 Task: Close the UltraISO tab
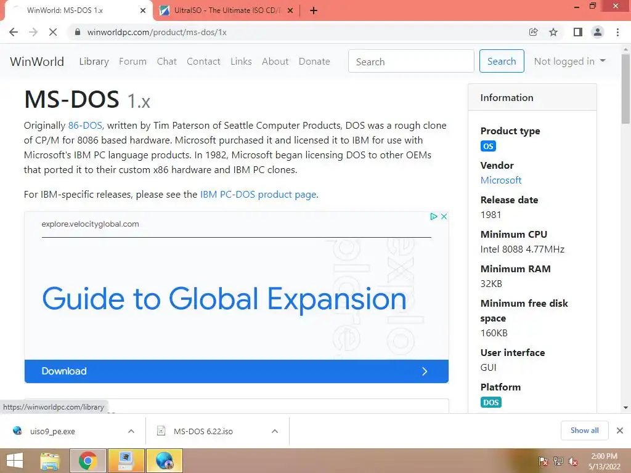click(x=290, y=11)
